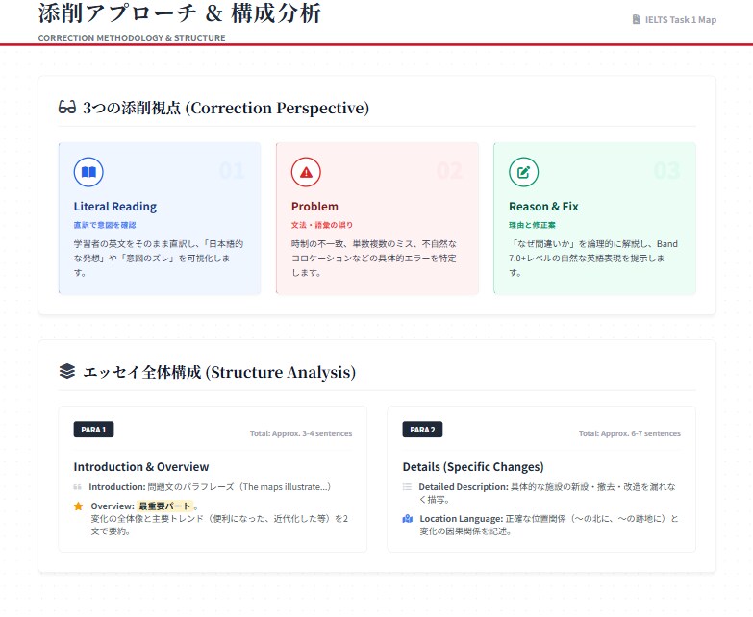Click the green edit icon above Reason & Fix

point(523,172)
